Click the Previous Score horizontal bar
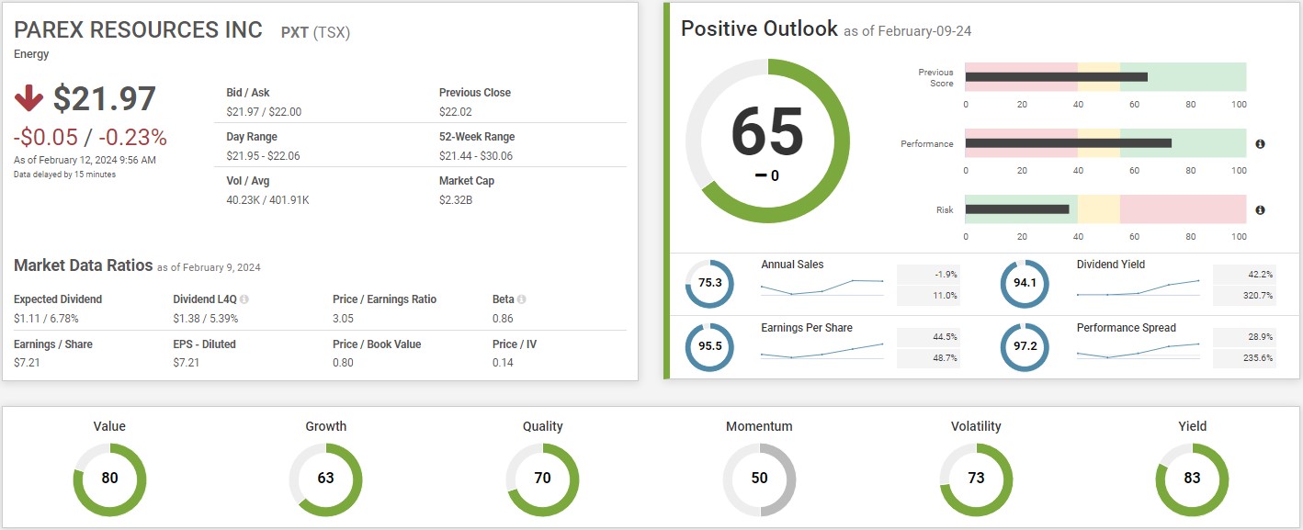Image resolution: width=1303 pixels, height=530 pixels. click(x=1105, y=77)
